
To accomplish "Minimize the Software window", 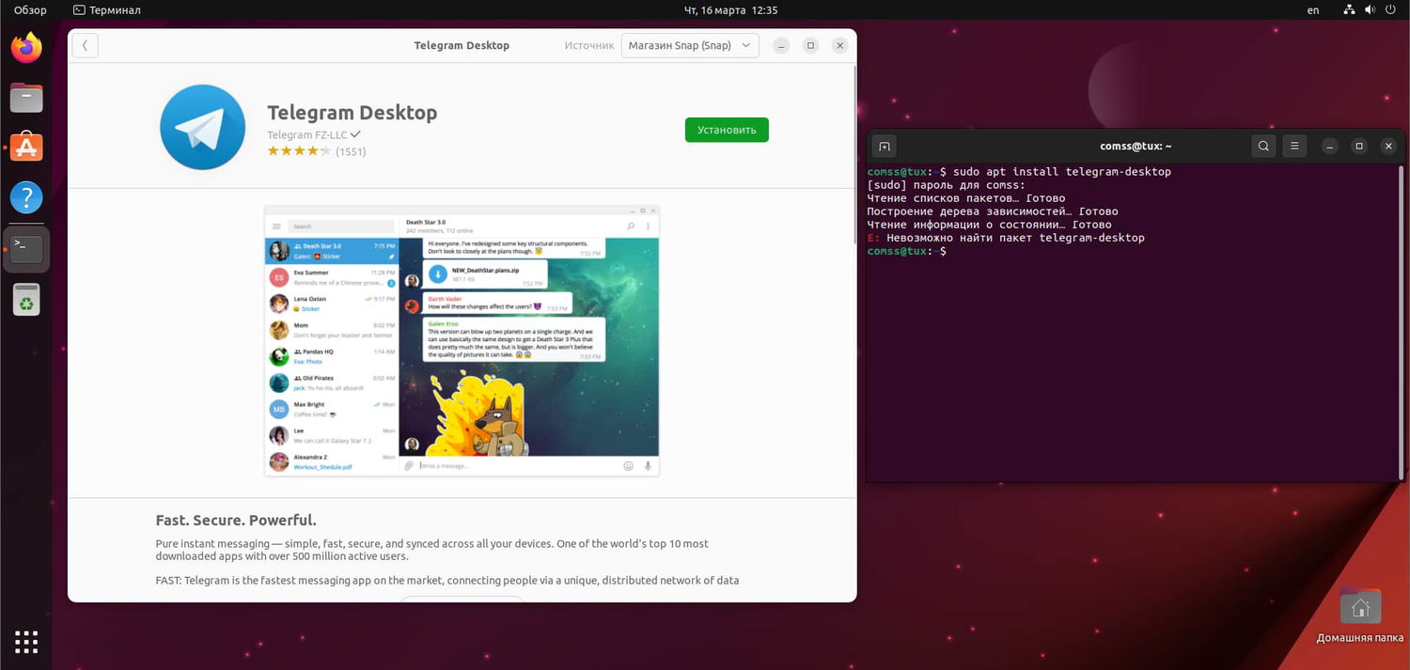I will (781, 45).
